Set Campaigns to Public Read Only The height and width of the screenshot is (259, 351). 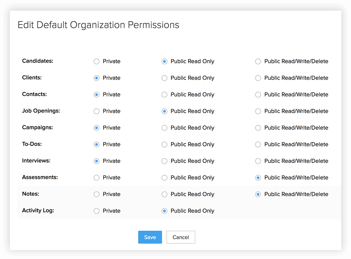165,128
